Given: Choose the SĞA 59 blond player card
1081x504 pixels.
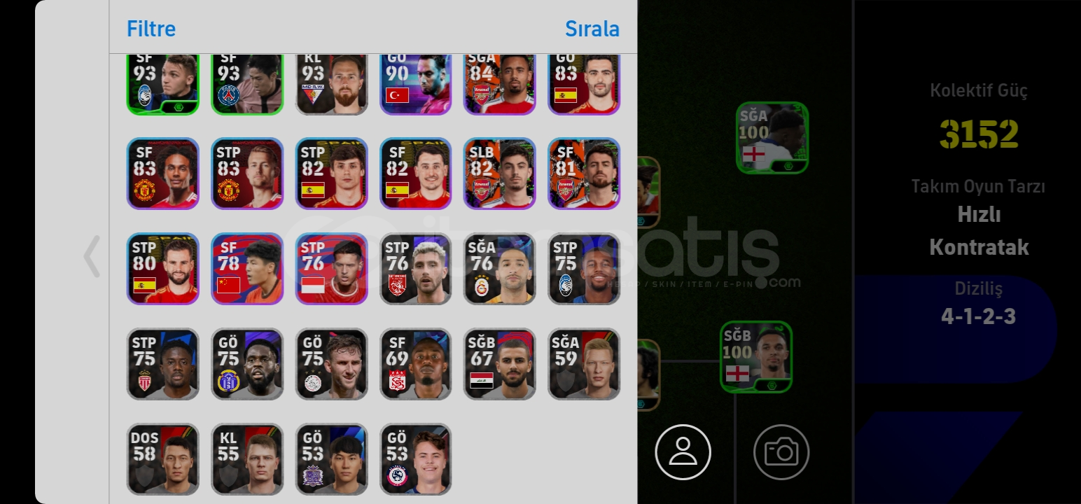Looking at the screenshot, I should point(584,364).
